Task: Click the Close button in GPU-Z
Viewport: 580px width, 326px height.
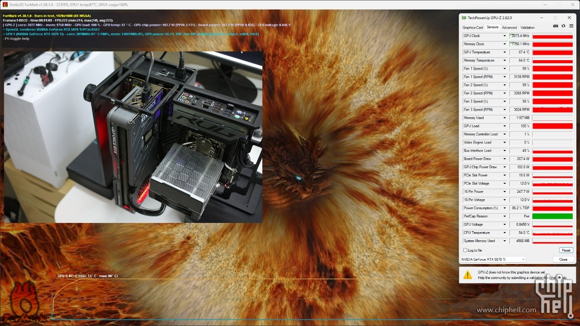Action: pos(563,259)
